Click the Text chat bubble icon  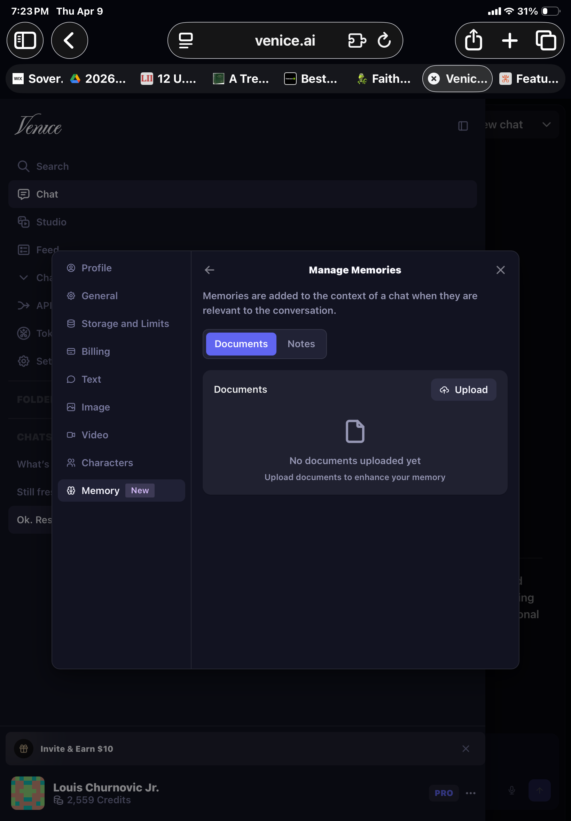point(71,379)
